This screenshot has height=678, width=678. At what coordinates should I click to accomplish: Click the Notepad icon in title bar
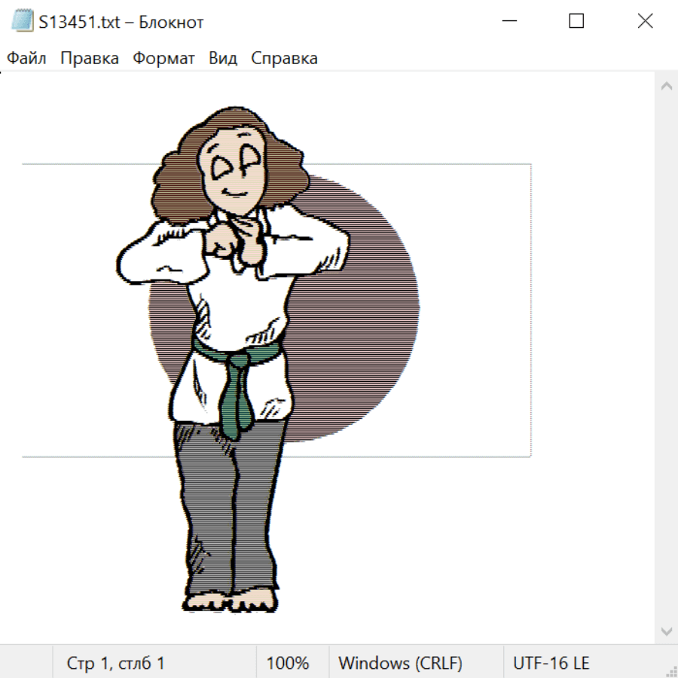click(x=22, y=22)
